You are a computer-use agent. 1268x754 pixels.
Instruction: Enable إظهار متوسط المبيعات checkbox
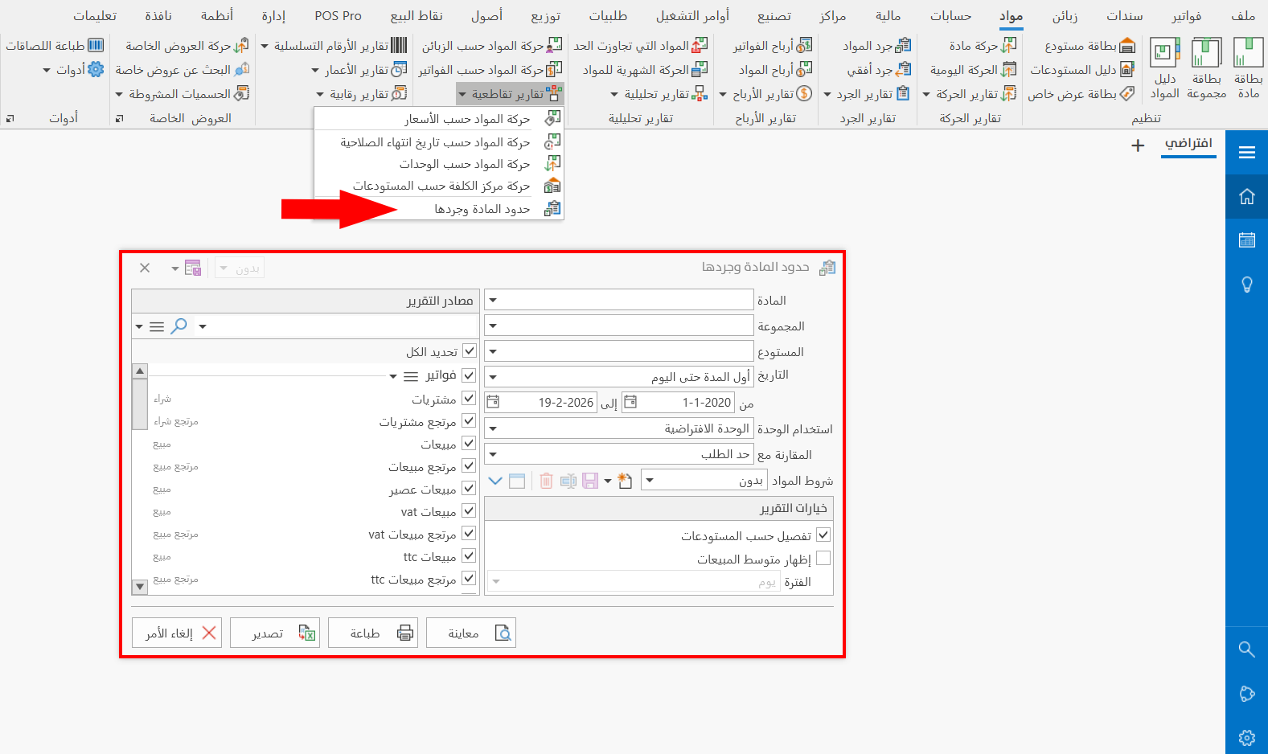[823, 558]
